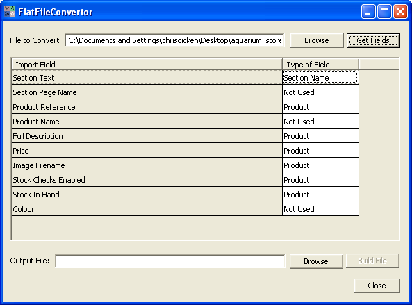This screenshot has height=305, width=412.
Task: Click the Get Fields button
Action: point(373,40)
